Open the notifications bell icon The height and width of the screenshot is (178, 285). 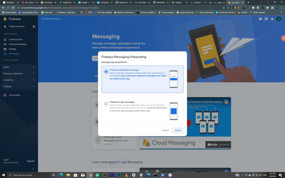click(x=272, y=19)
